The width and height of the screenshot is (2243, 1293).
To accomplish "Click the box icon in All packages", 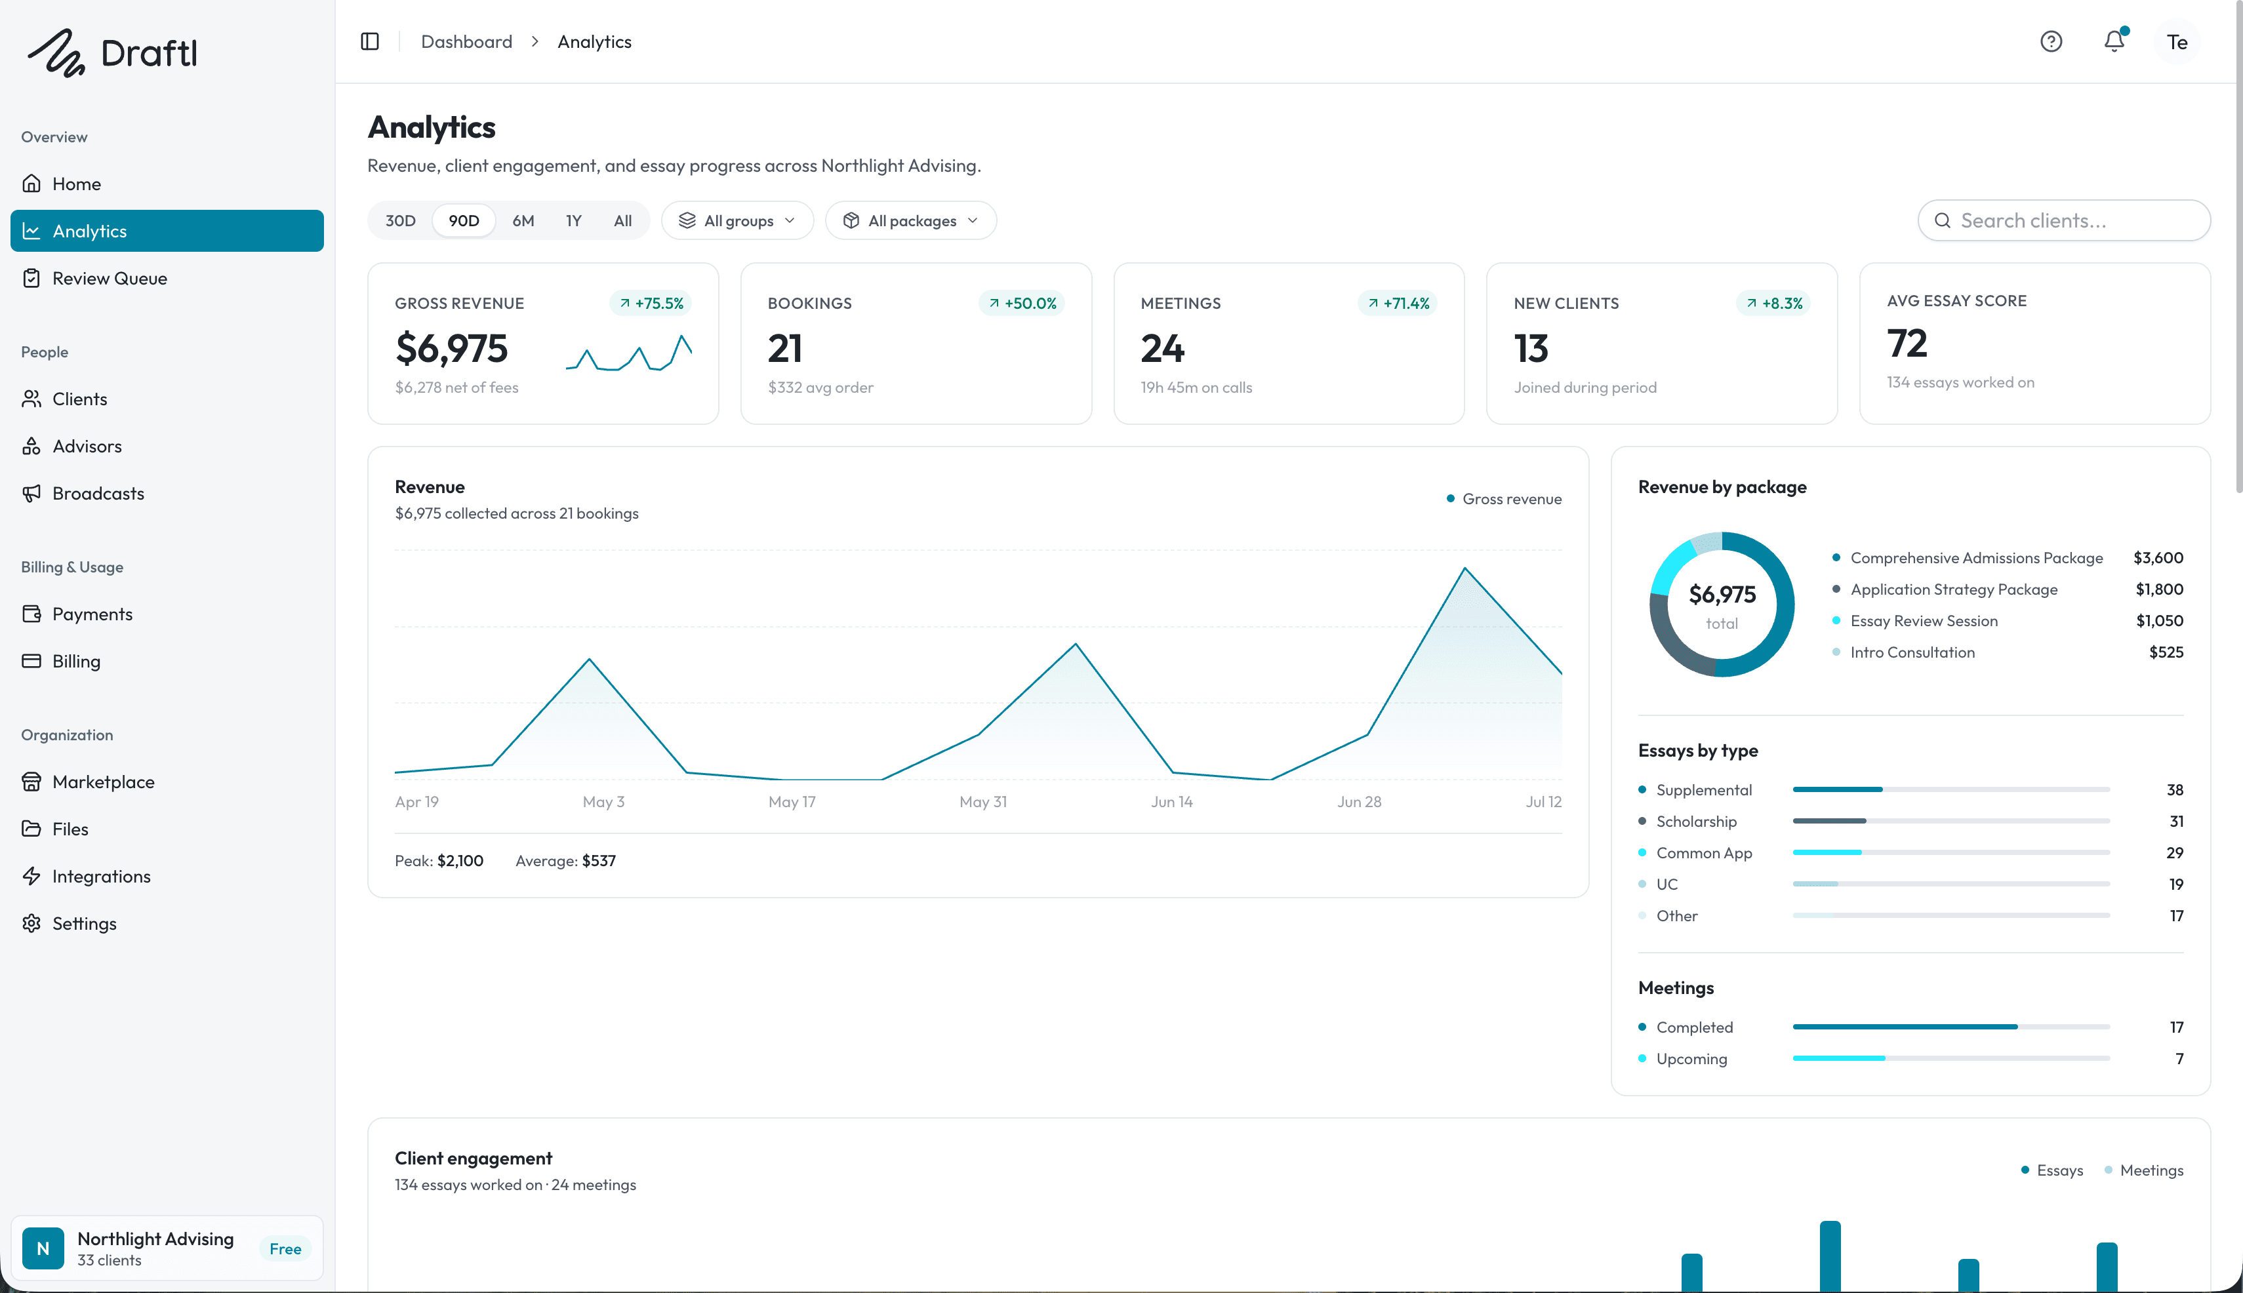I will click(x=851, y=220).
